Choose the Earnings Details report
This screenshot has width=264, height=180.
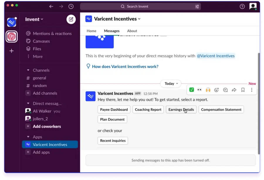pyautogui.click(x=181, y=109)
